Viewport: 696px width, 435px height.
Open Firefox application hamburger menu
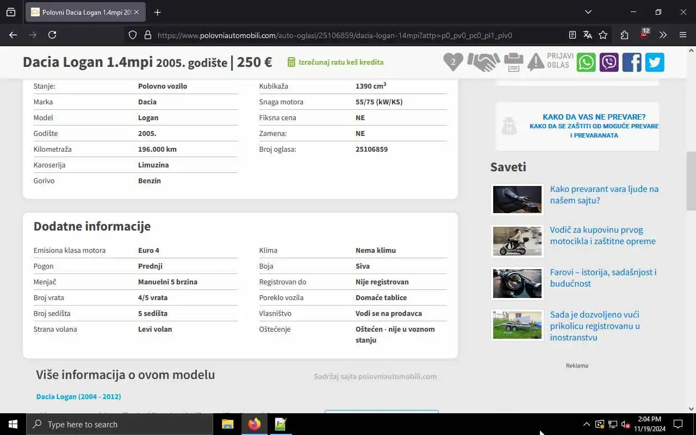(x=683, y=35)
